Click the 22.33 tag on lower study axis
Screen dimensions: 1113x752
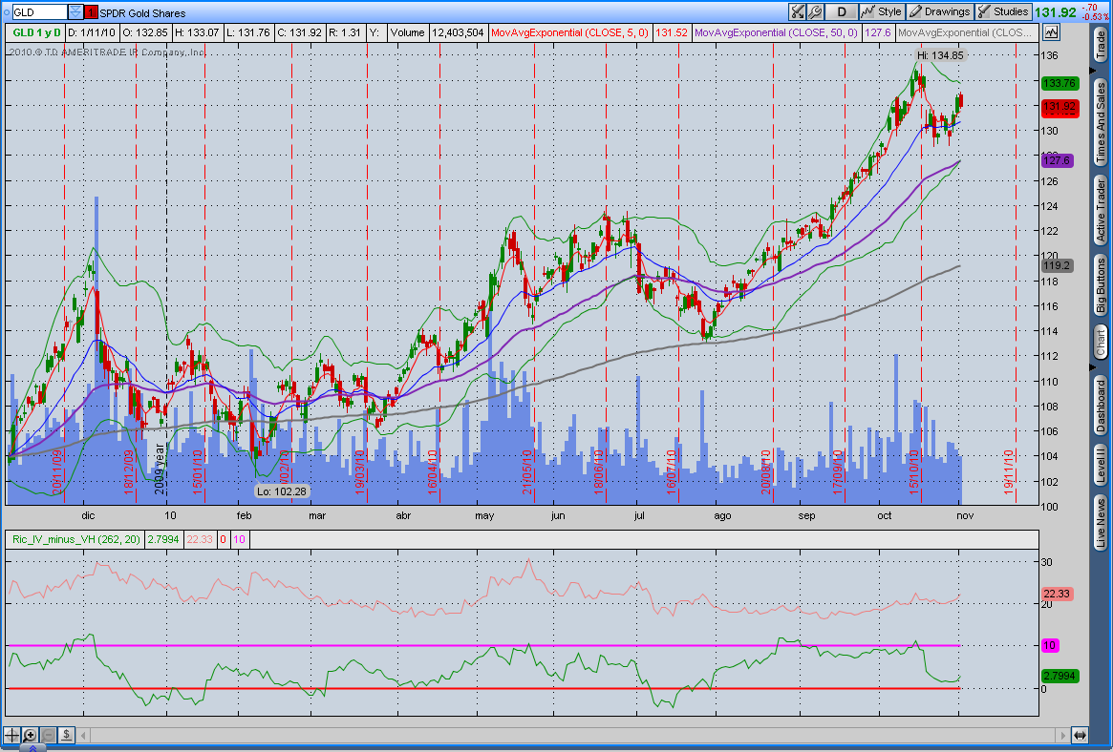click(1057, 594)
